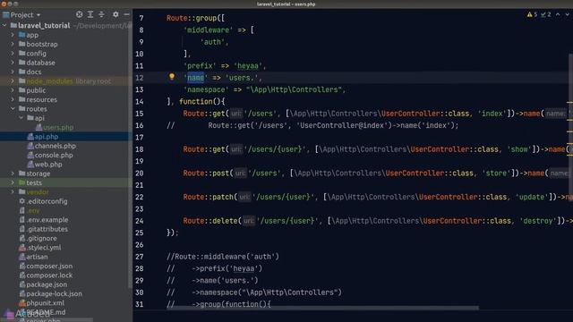Expand the tests folder
The width and height of the screenshot is (573, 322).
click(13, 182)
